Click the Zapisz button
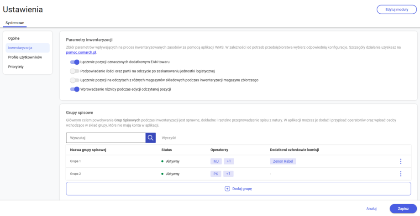The width and height of the screenshot is (420, 216). pyautogui.click(x=403, y=208)
